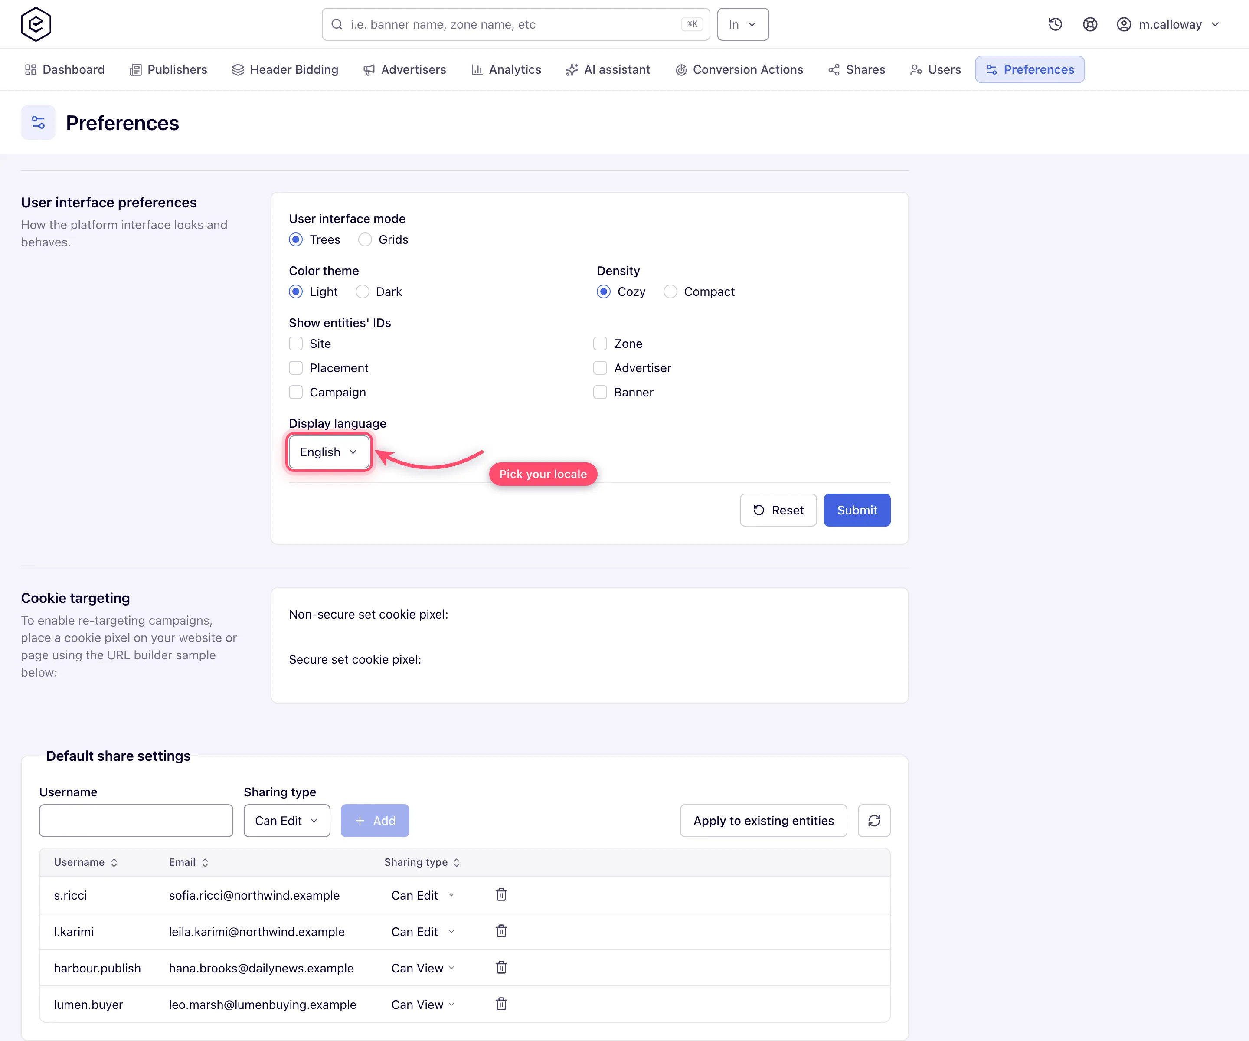
Task: Sort by Username column arrows
Action: click(x=114, y=863)
